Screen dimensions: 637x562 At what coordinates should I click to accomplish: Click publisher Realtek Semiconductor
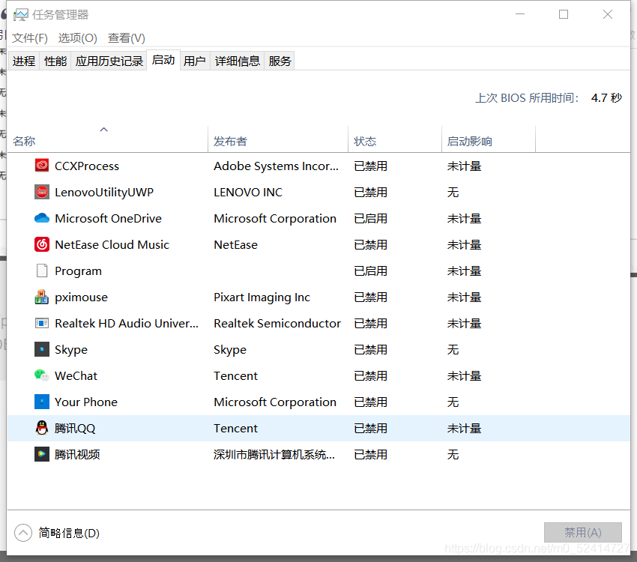[277, 323]
